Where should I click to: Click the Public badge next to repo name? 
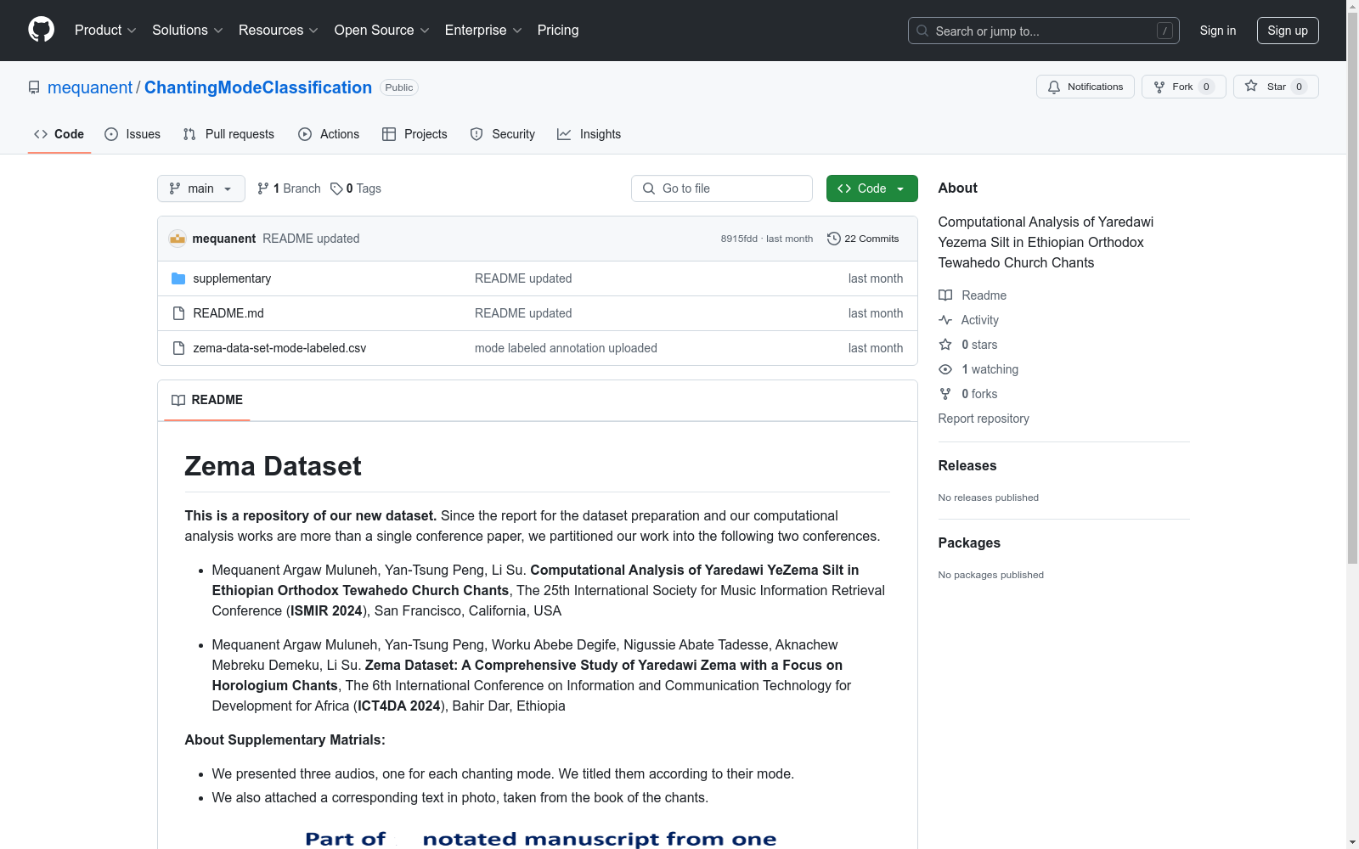point(399,87)
